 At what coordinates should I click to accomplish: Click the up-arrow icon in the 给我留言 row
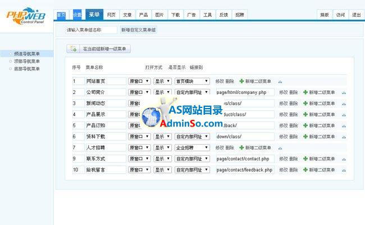click(344, 170)
